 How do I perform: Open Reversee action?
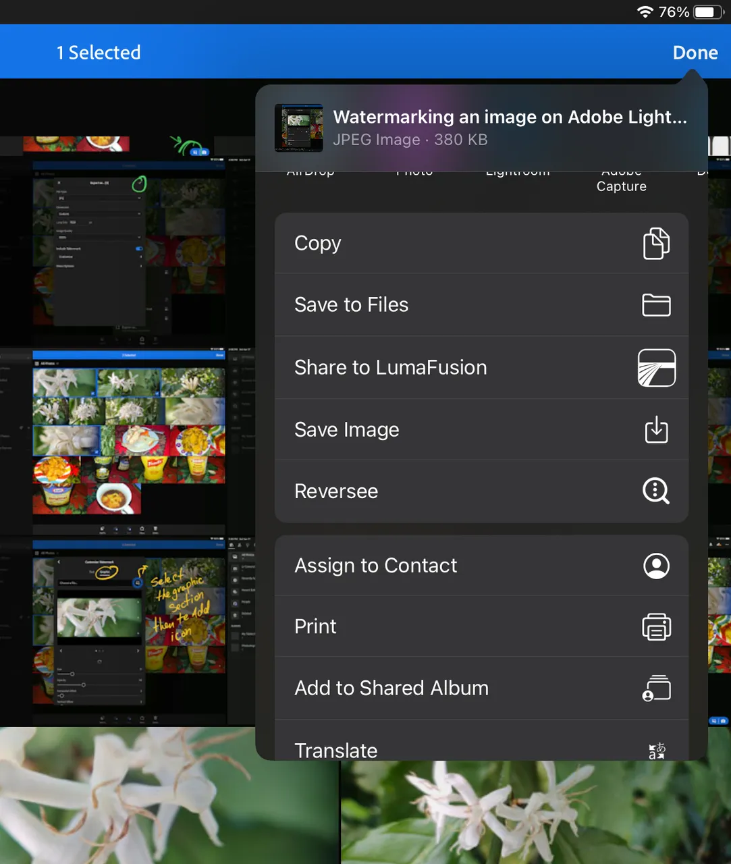(481, 491)
